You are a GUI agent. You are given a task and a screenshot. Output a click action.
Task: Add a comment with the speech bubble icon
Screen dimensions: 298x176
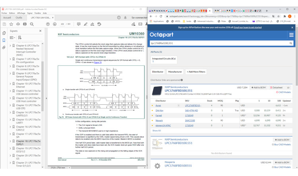point(79,24)
